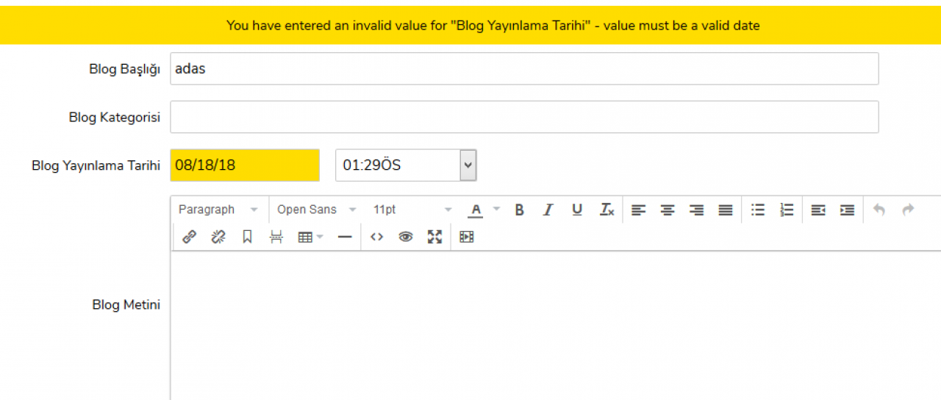Open the Open Sans font dropdown

click(316, 210)
